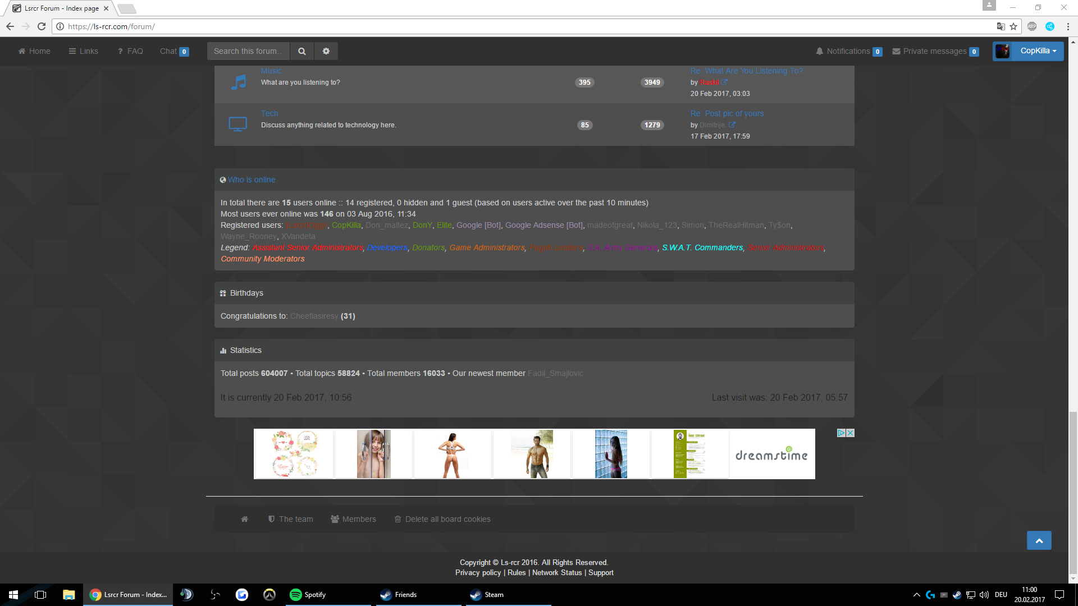
Task: Click Delete all board cookies
Action: tap(442, 519)
